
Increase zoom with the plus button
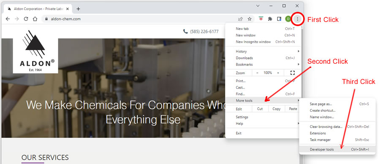coord(278,73)
